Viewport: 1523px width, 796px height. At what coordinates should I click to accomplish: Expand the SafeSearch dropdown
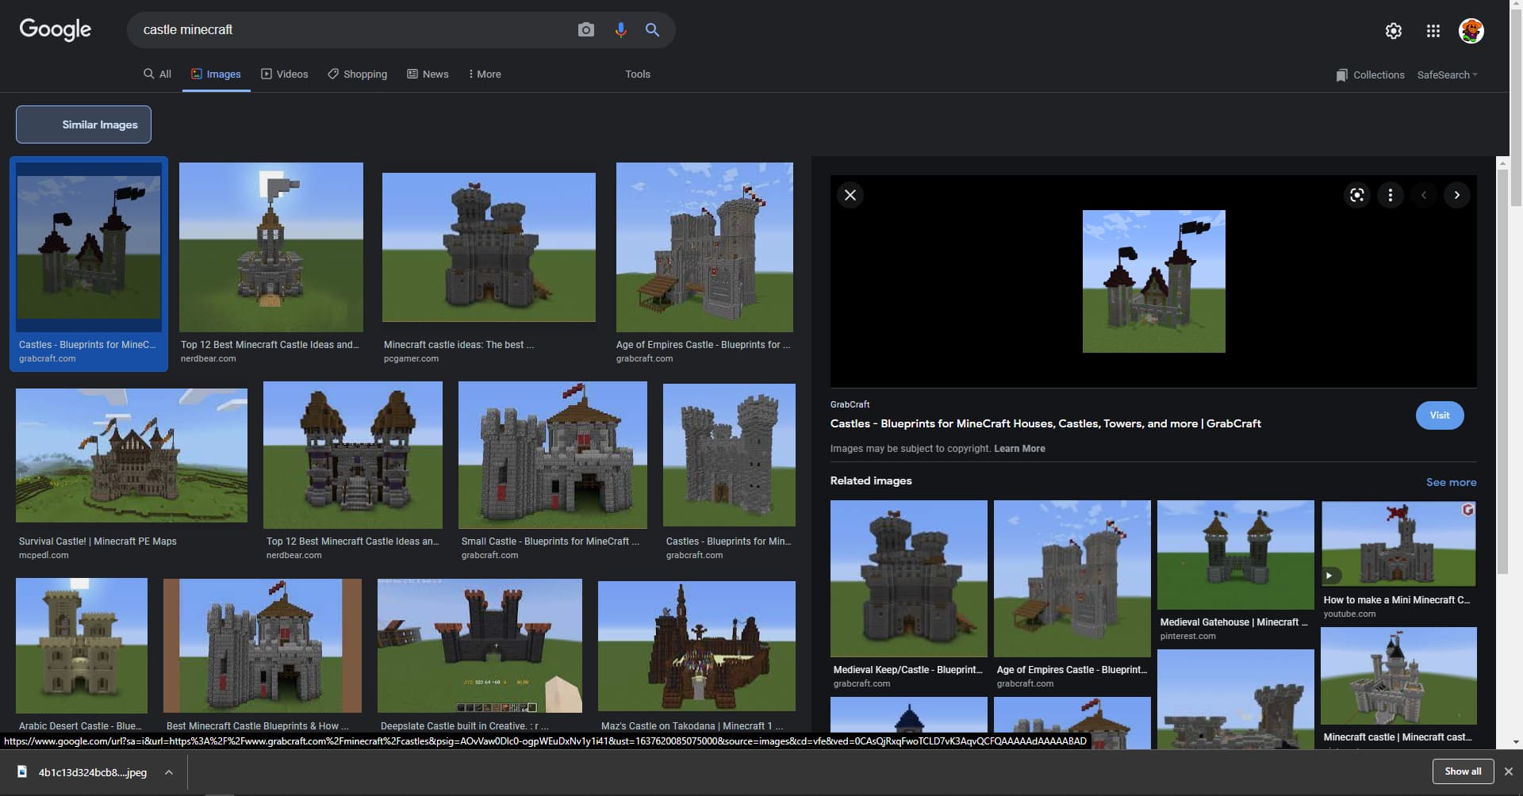[1447, 75]
